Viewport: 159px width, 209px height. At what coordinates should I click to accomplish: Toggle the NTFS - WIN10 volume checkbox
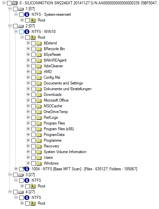tap(21, 32)
